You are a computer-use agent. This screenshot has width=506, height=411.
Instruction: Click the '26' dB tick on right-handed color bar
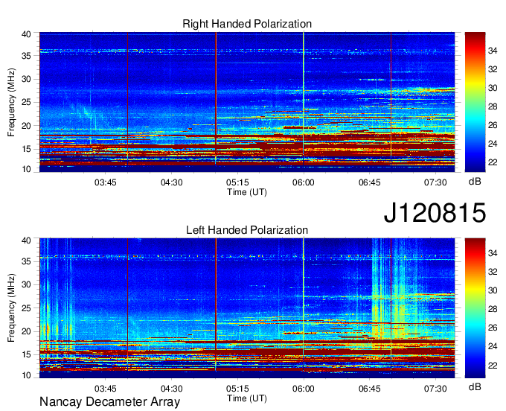click(493, 125)
